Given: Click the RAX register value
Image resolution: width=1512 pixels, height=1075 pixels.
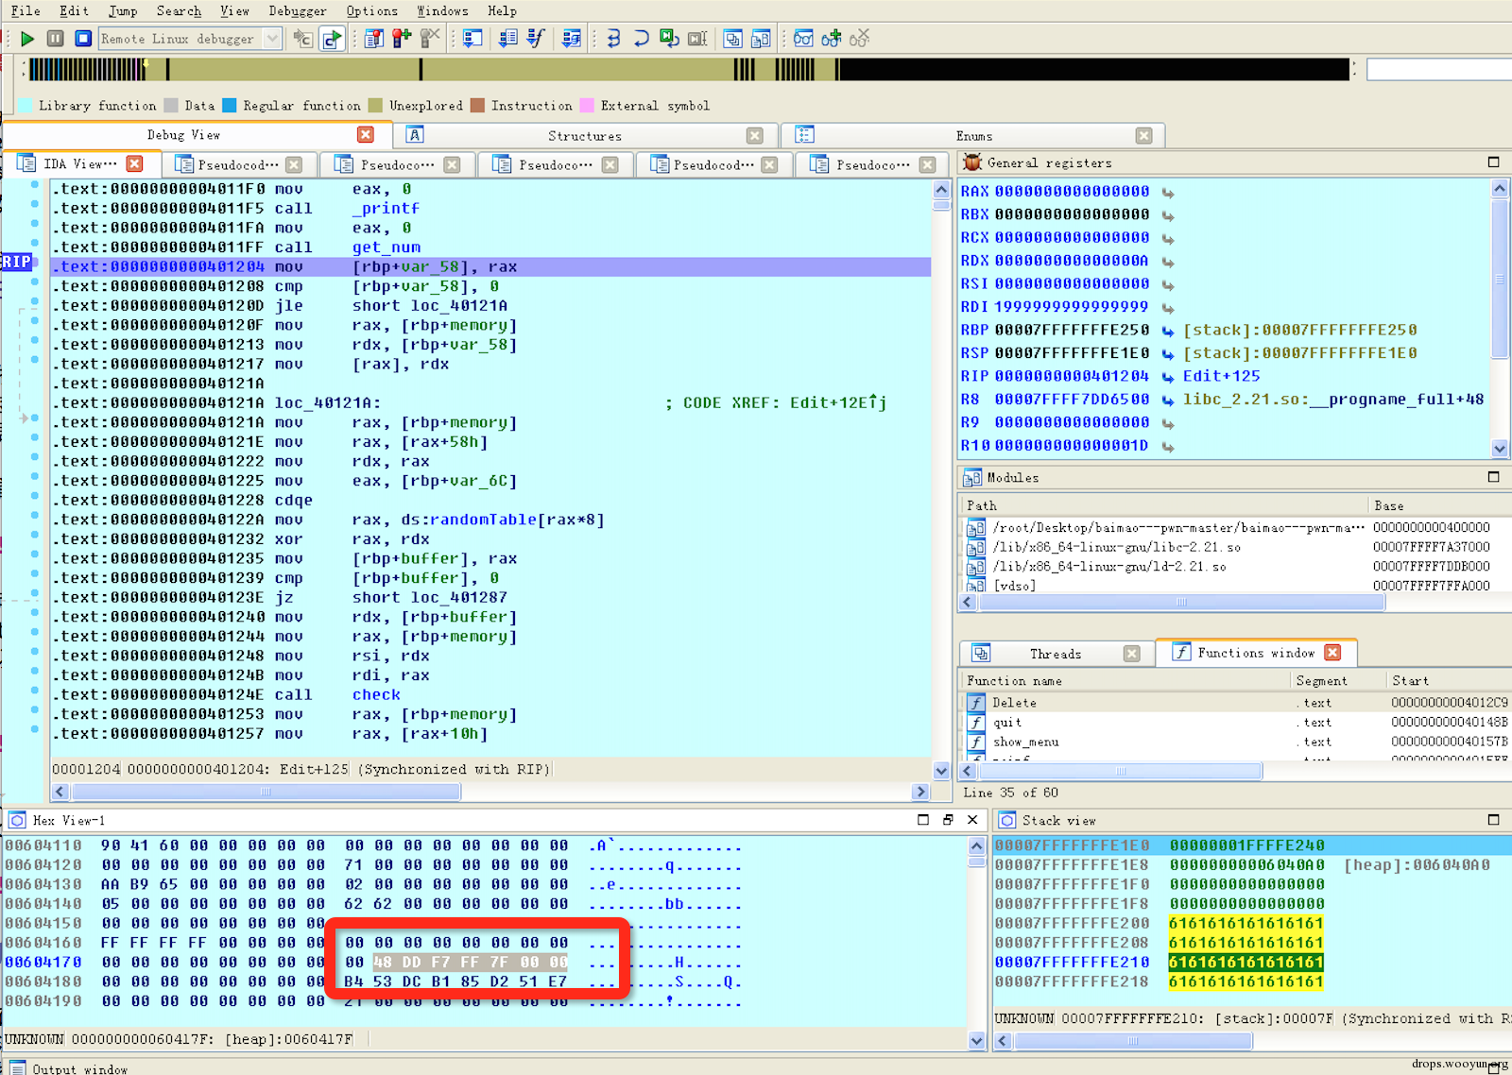Looking at the screenshot, I should coord(1072,192).
